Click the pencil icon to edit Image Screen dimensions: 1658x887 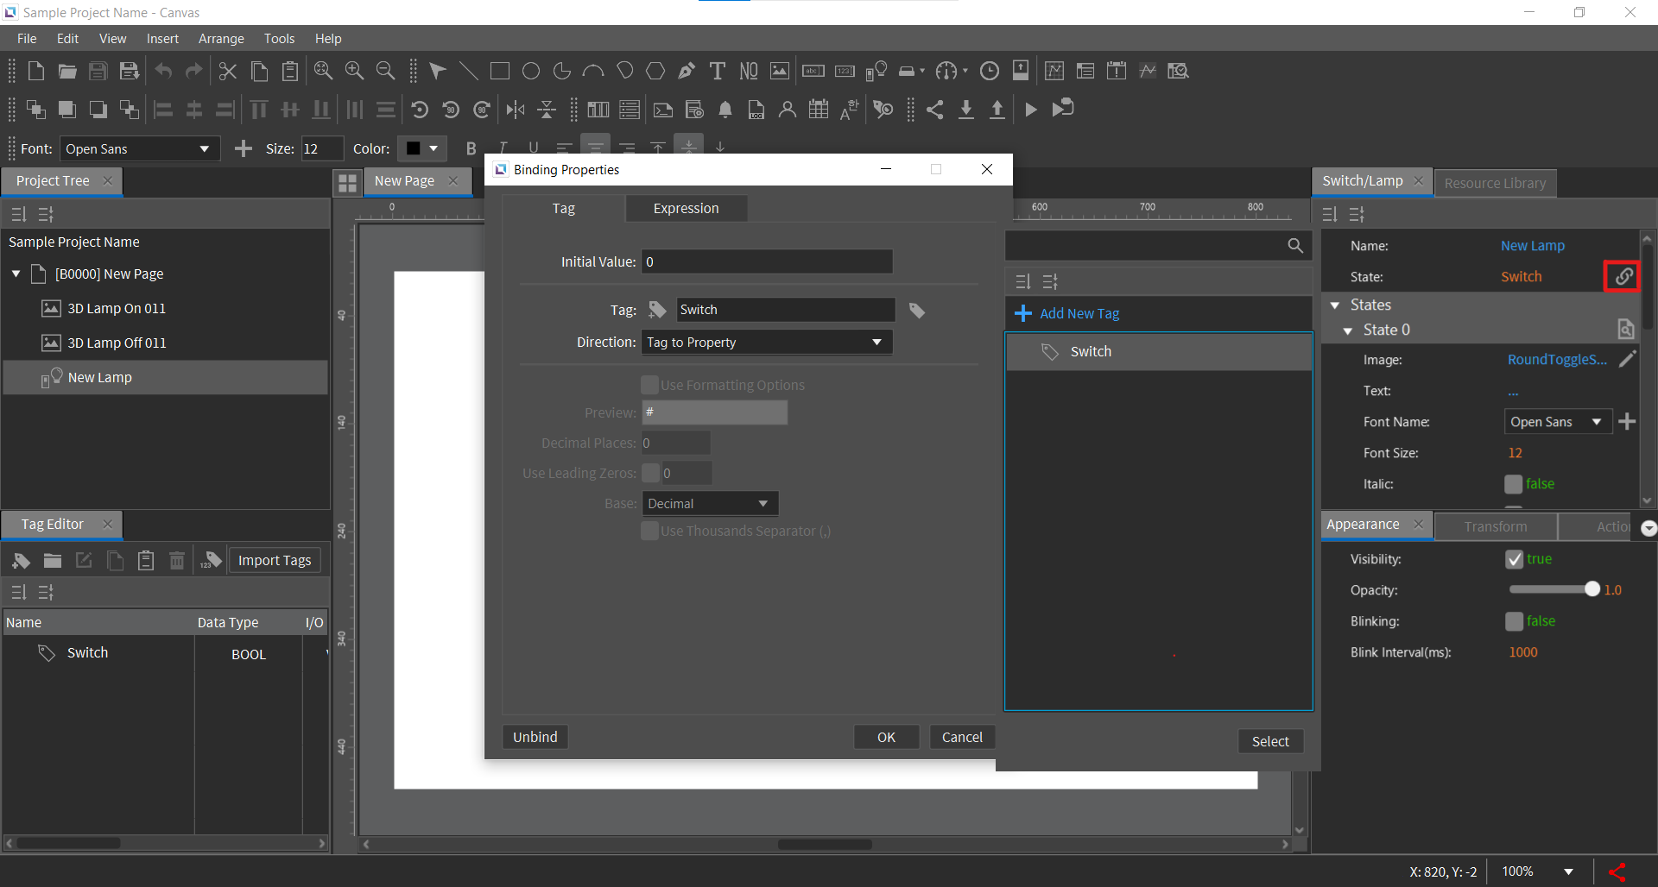[x=1627, y=360]
